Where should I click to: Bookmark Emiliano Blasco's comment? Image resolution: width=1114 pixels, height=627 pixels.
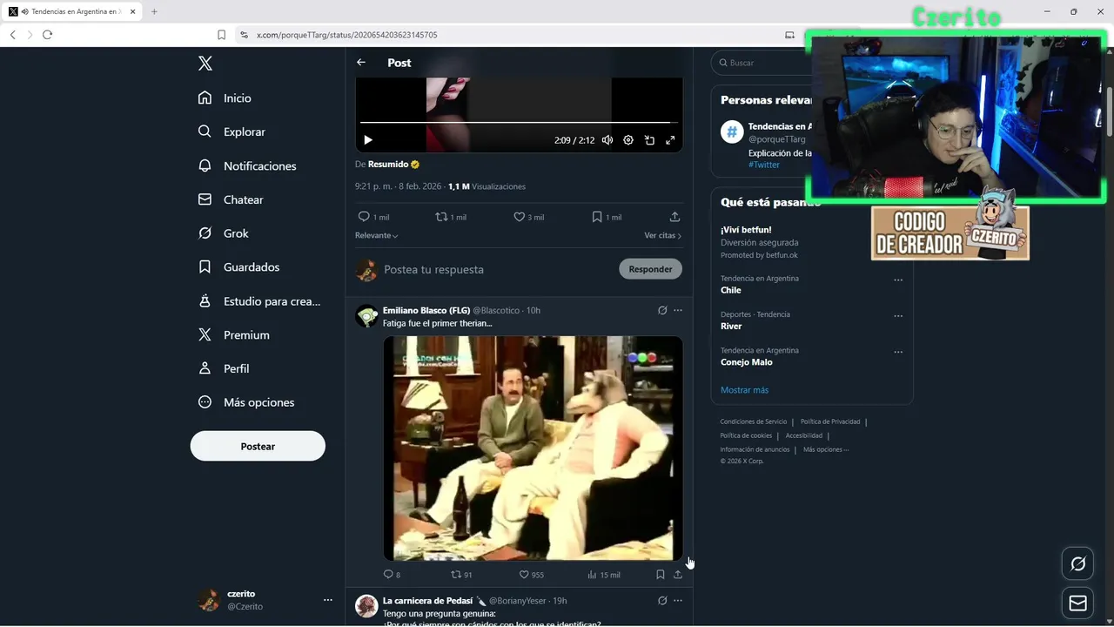tap(661, 575)
